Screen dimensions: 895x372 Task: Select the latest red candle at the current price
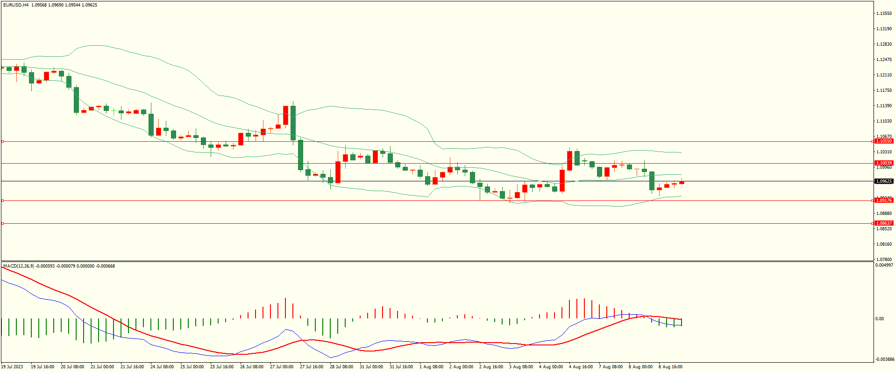click(682, 182)
